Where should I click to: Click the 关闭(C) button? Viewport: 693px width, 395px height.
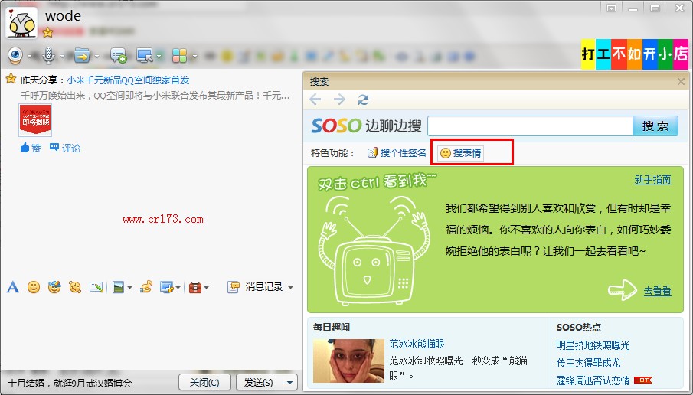pyautogui.click(x=204, y=382)
